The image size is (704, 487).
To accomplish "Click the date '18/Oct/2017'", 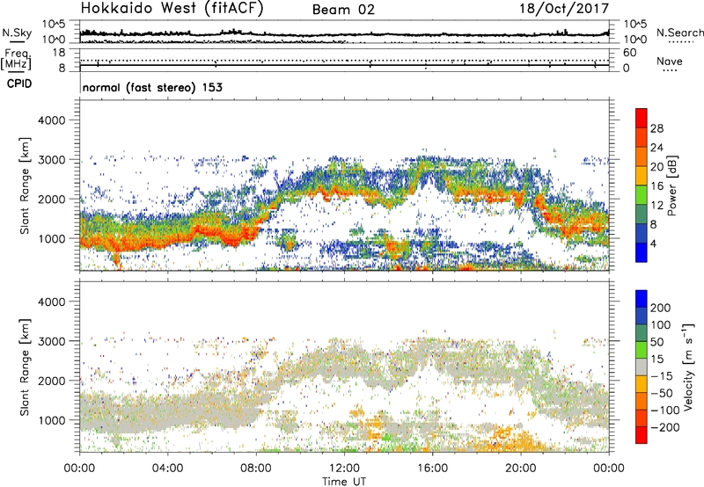I will click(564, 9).
